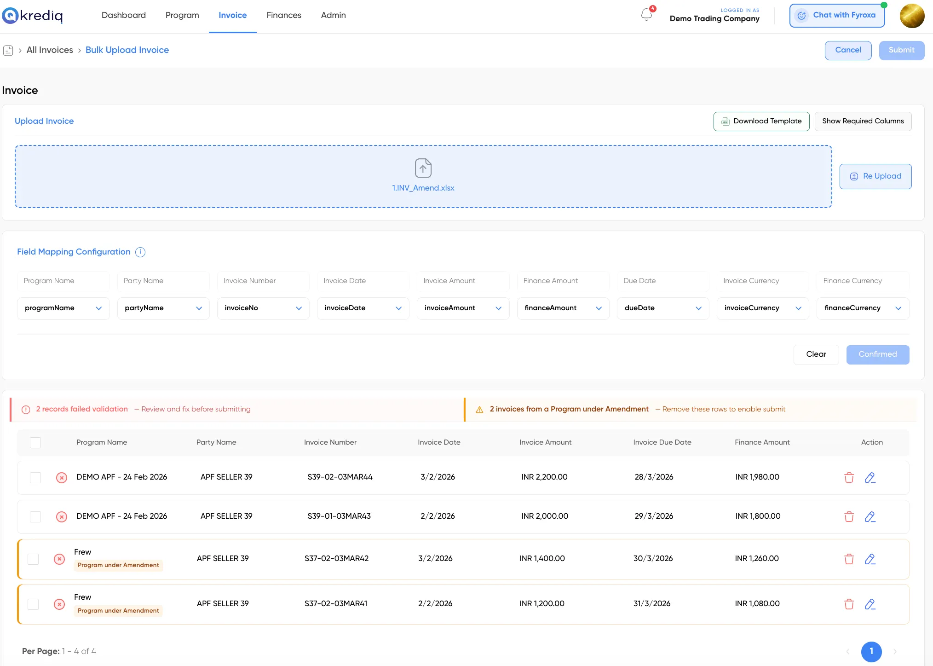This screenshot has height=666, width=933.
Task: Delete invoice S37-02-03MAR42
Action: (x=849, y=559)
